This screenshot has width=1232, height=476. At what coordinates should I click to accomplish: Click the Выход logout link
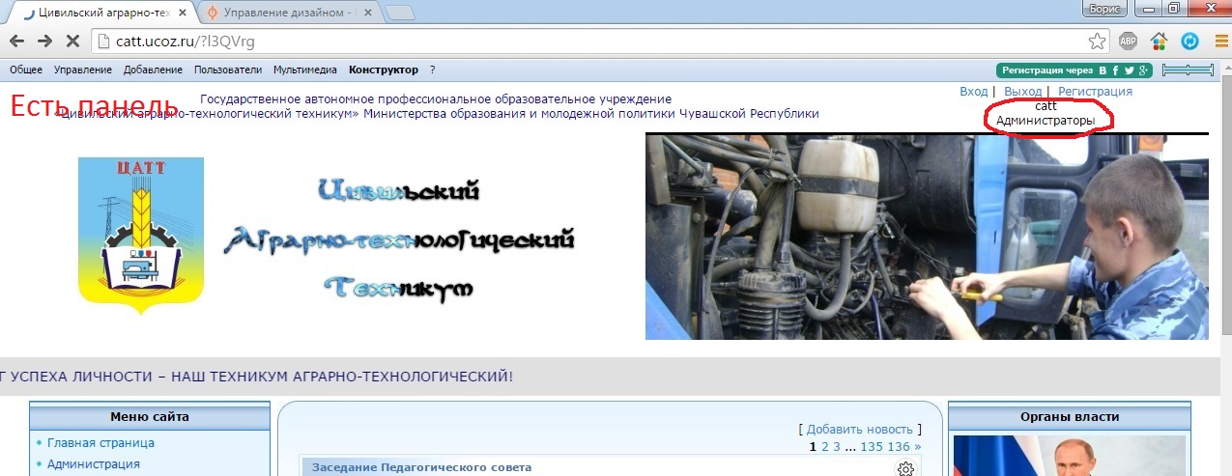(x=1022, y=92)
